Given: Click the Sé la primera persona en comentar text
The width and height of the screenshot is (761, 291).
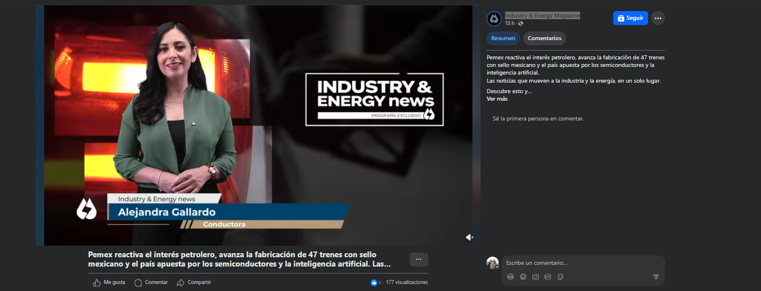Looking at the screenshot, I should [538, 119].
